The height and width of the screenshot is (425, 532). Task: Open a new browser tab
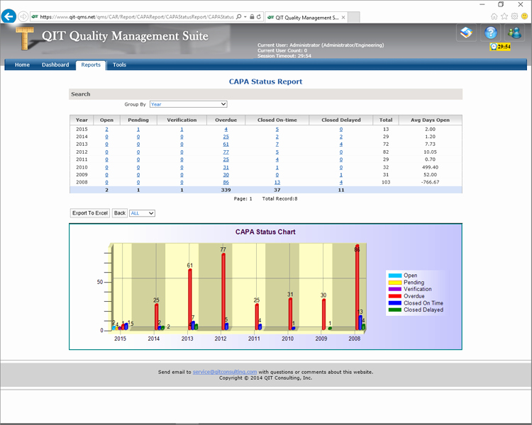click(x=354, y=17)
